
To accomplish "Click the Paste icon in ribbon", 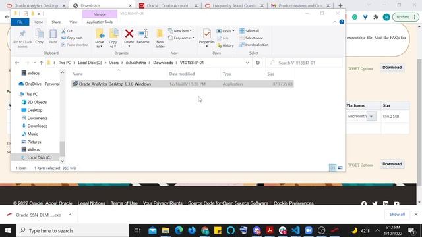I will pos(53,37).
